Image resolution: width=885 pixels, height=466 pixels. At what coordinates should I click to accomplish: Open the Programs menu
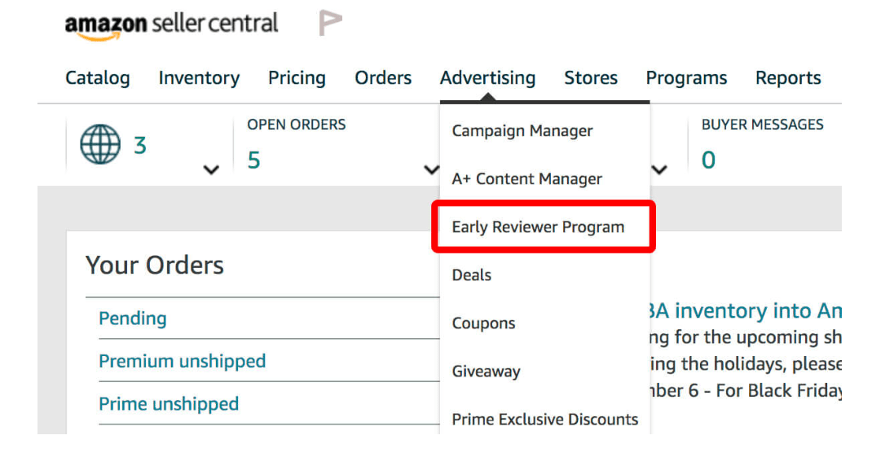point(686,78)
